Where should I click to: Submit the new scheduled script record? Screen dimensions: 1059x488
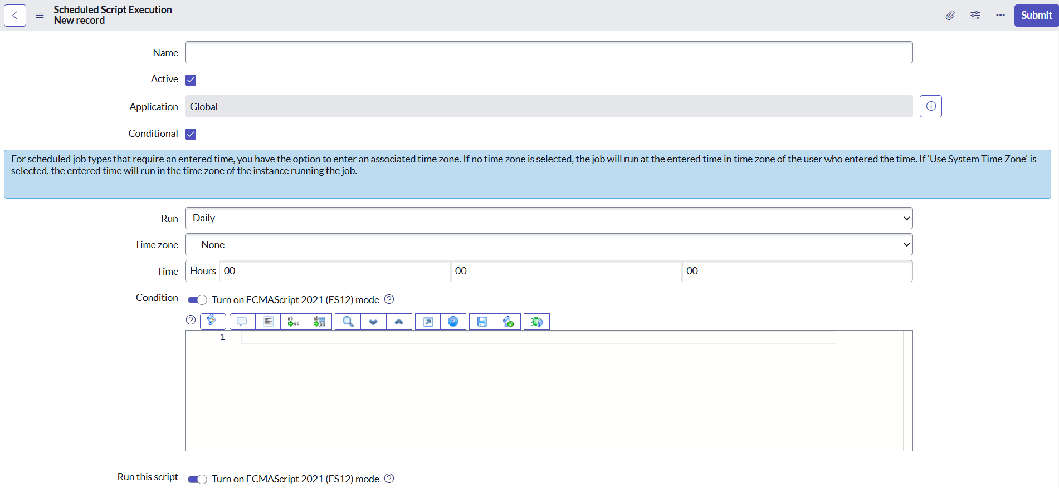(x=1036, y=16)
